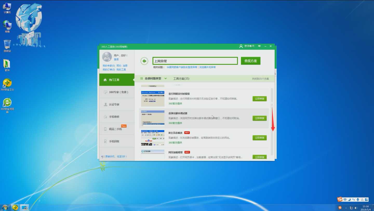Viewport: 374px width, 211px height.
Task: Open the 预约 link
Action: [x=119, y=66]
